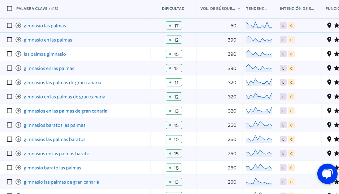Open keyword link 'gimnasio en las palmas'
Screen dimensions: 339x194
coord(48,40)
